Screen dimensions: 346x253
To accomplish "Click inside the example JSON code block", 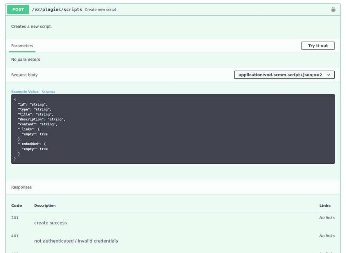I will (x=172, y=128).
